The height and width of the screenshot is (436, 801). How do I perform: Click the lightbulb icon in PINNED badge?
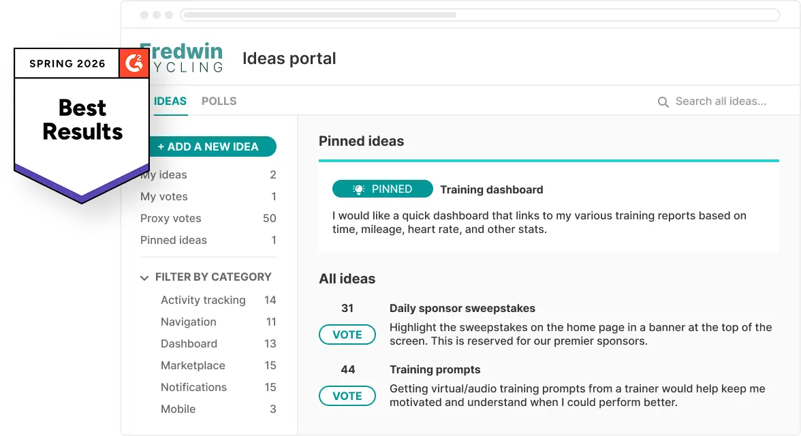(x=358, y=189)
